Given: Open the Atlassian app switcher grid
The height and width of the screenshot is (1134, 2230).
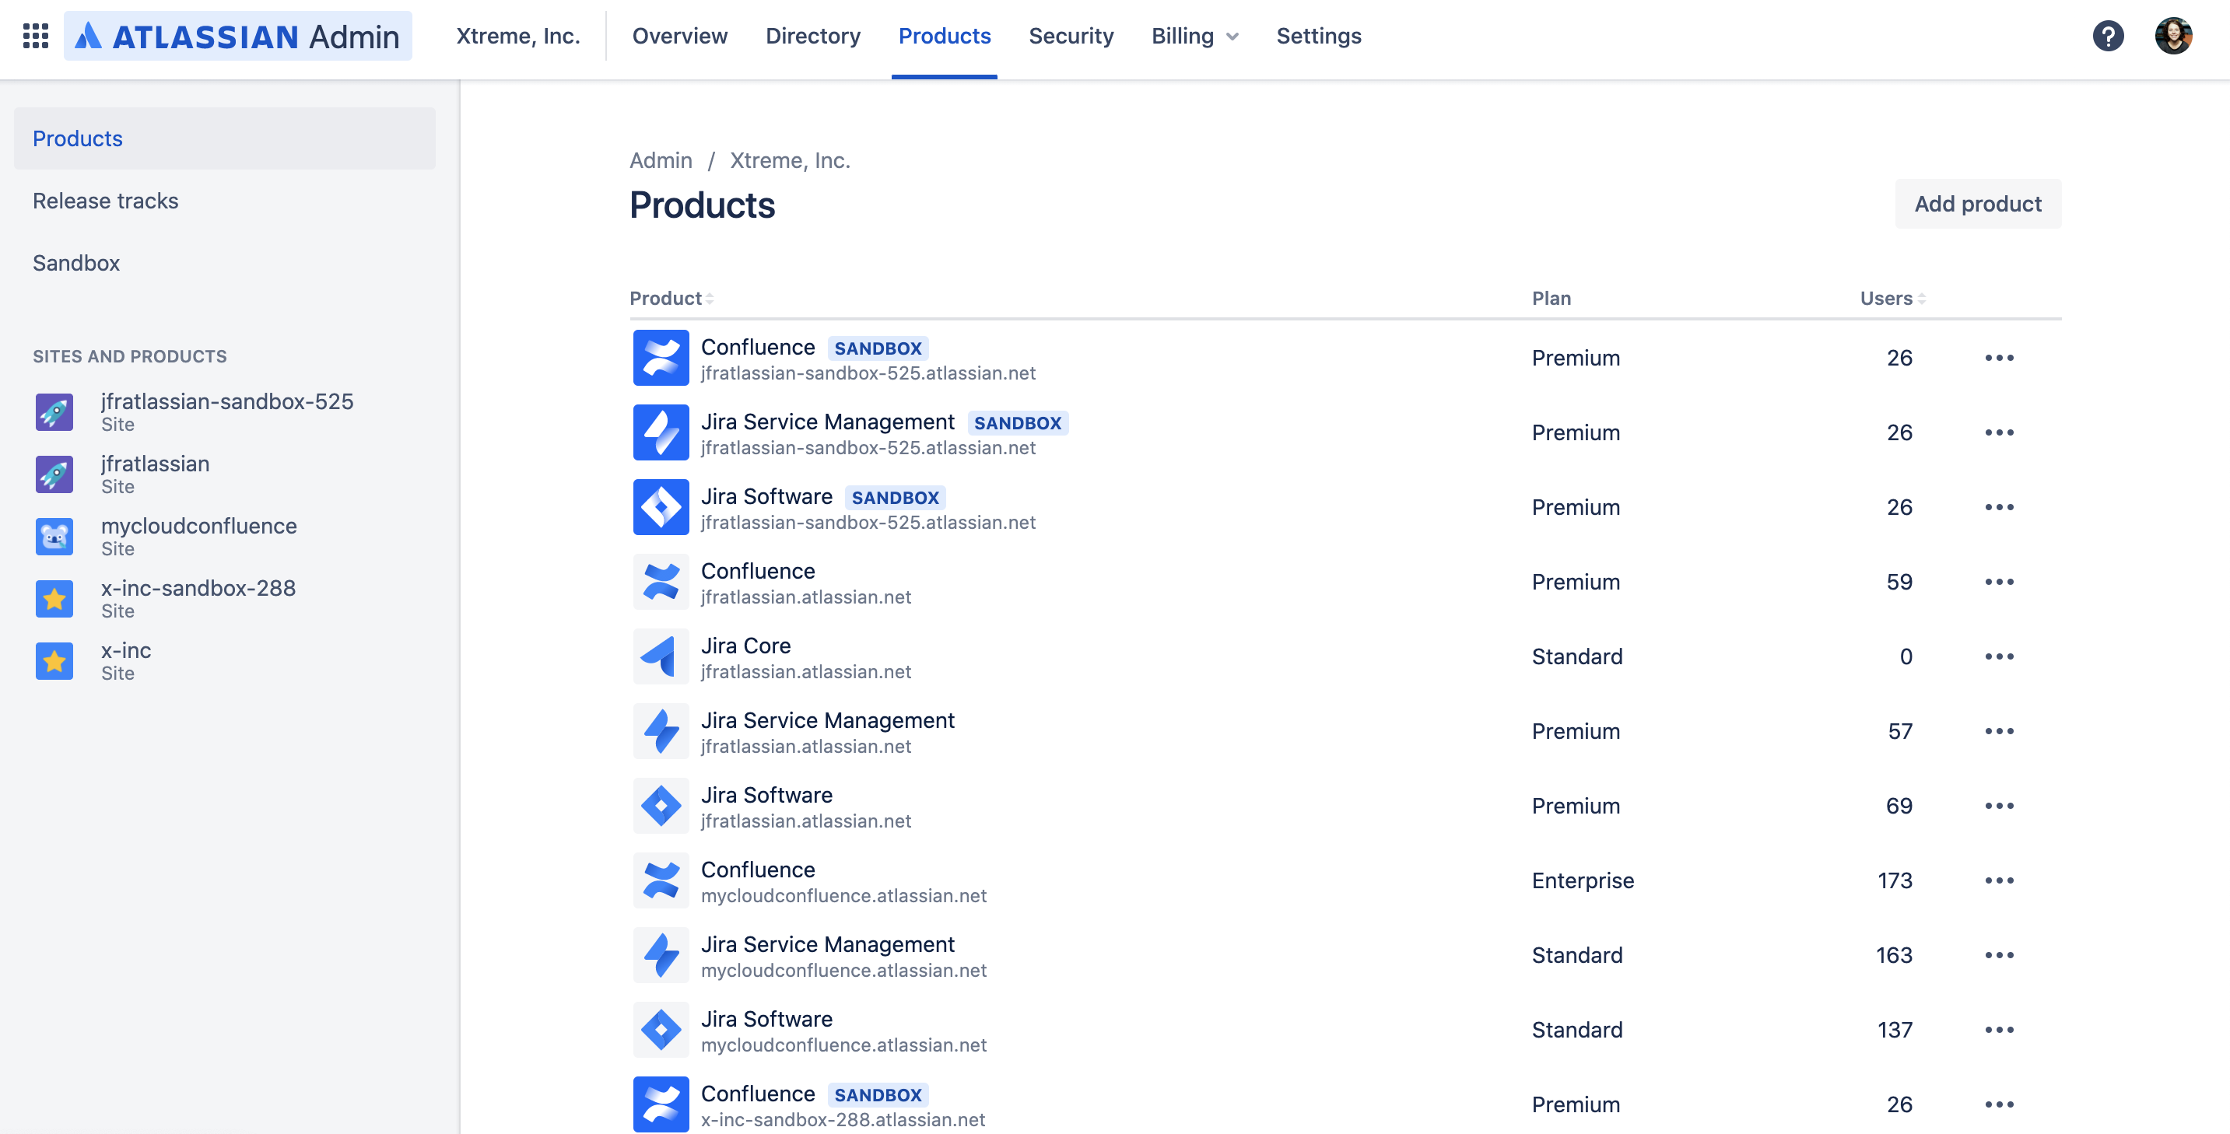Looking at the screenshot, I should pyautogui.click(x=36, y=36).
